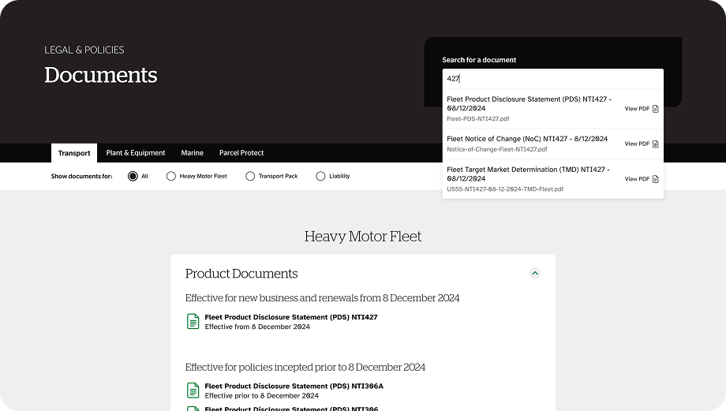Screen dimensions: 726x411
Task: Click green document icon beside Fleet PDS NTI427
Action: (193, 321)
